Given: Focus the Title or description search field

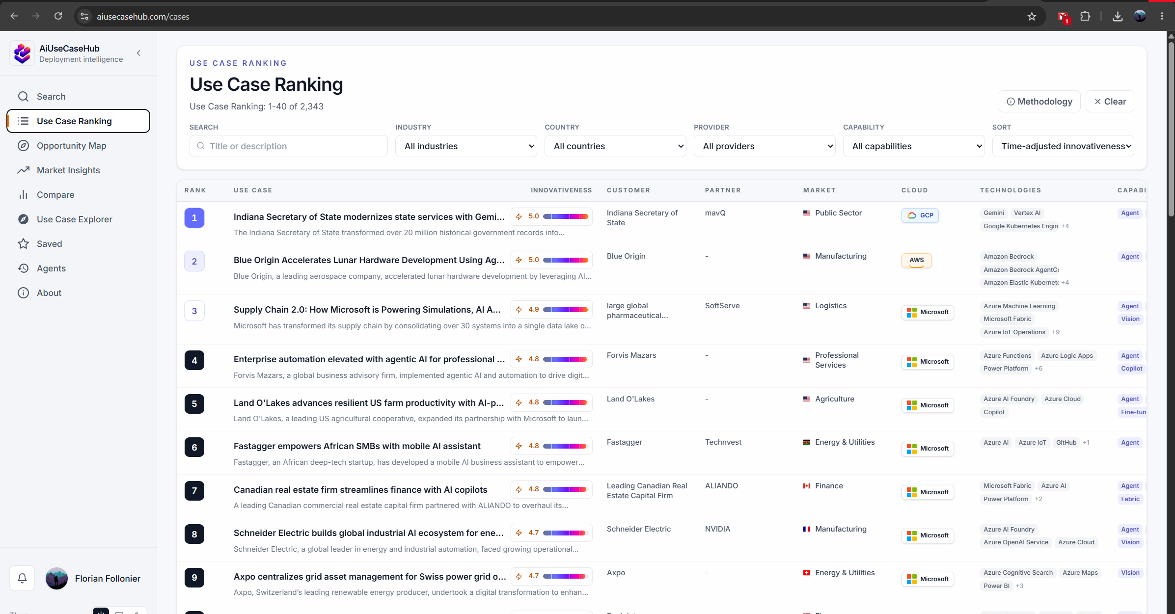Looking at the screenshot, I should [289, 146].
